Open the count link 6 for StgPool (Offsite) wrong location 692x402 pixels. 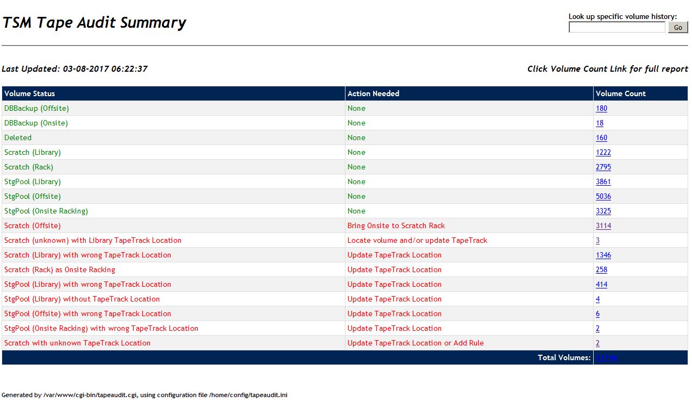tap(598, 314)
